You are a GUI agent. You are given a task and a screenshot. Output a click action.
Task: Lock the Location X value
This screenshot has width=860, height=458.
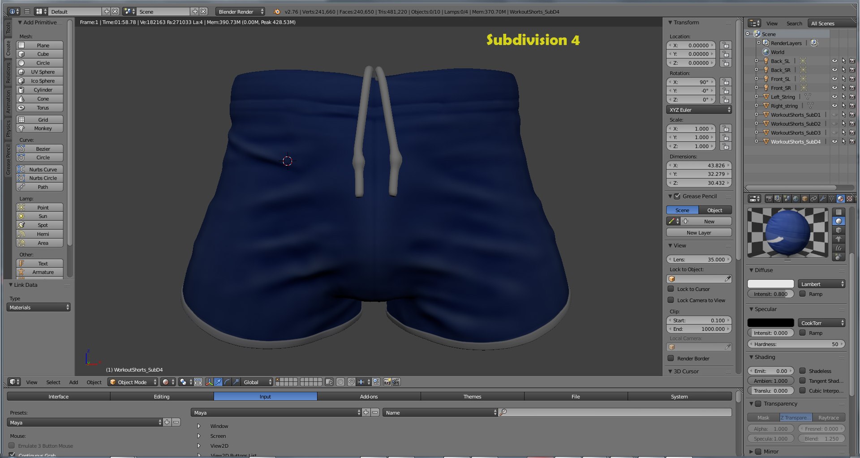click(726, 45)
